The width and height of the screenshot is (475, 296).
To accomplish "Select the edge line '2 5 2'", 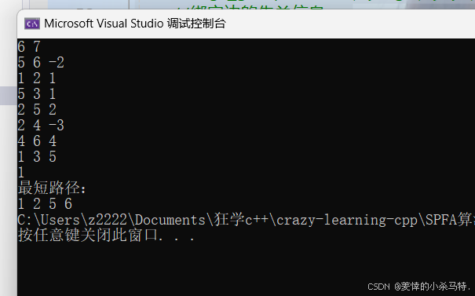I will [37, 110].
